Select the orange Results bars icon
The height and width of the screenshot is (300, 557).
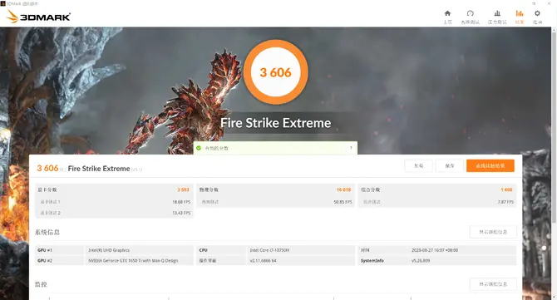tap(520, 13)
